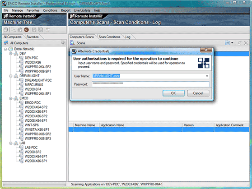Select WNT-SP6 in the tree
This screenshot has width=252, height=189.
click(x=32, y=125)
